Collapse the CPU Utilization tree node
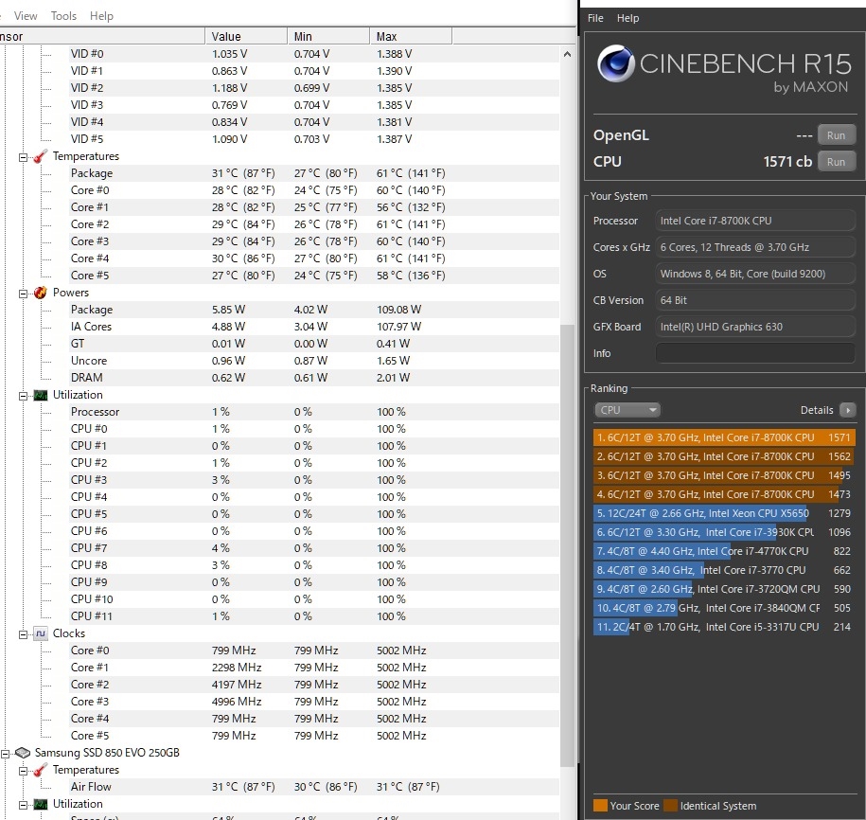 [24, 396]
